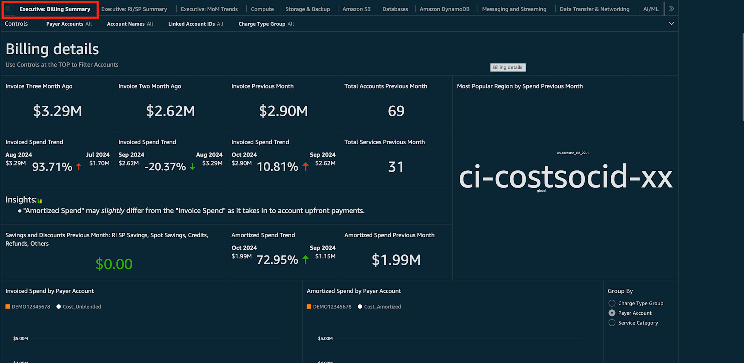Click the 72.95% amortized trend value
Viewport: 744px width, 363px height.
(278, 260)
